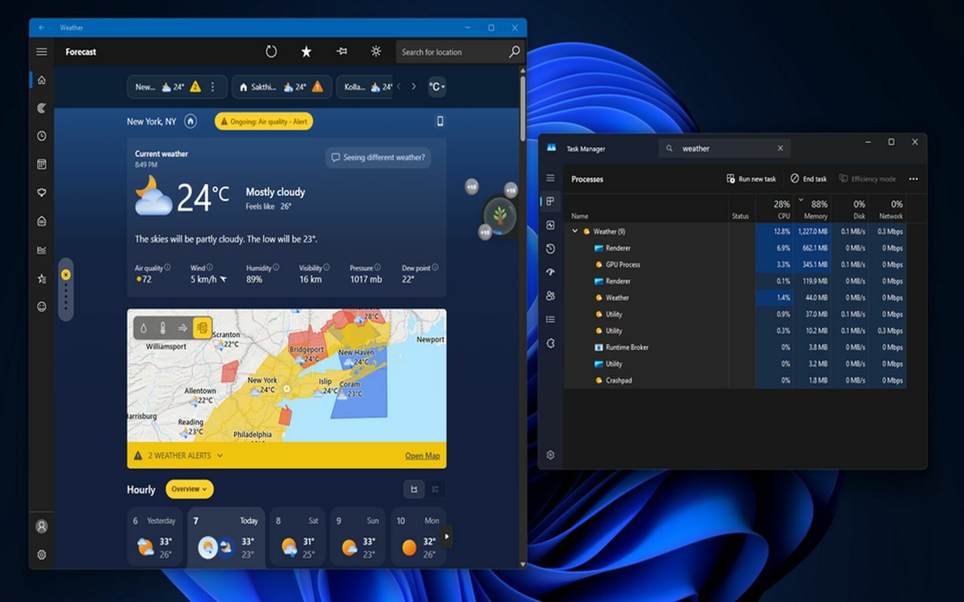Click End task in Task Manager
The height and width of the screenshot is (602, 964).
pyautogui.click(x=808, y=179)
